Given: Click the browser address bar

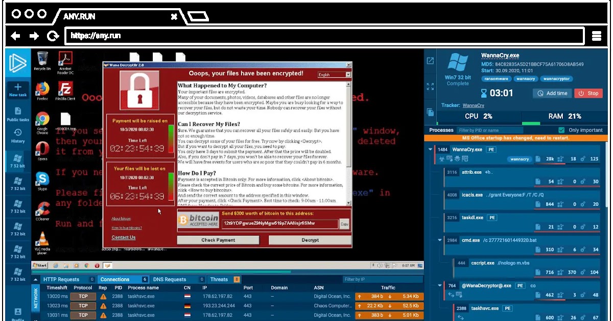Looking at the screenshot, I should point(324,36).
